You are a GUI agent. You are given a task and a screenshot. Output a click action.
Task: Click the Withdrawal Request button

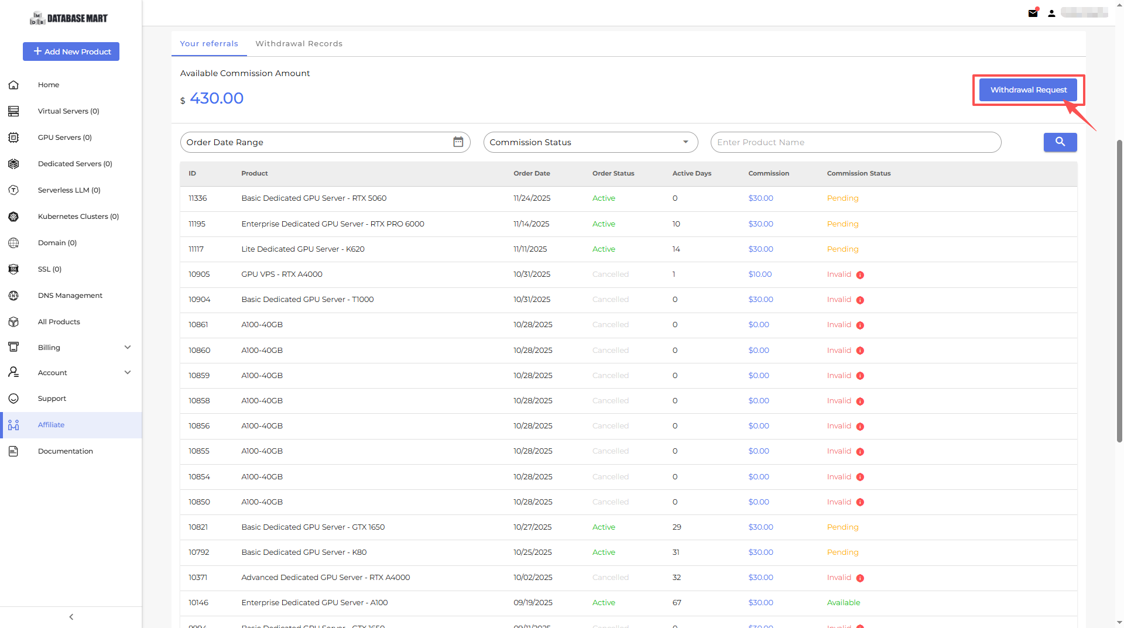(1028, 90)
